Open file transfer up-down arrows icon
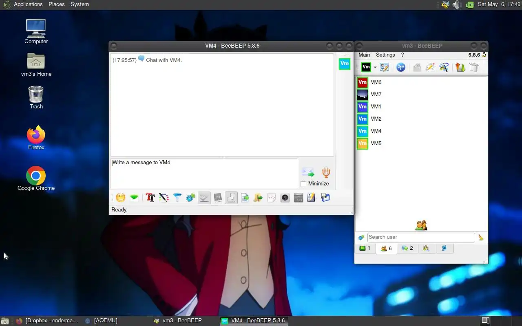The image size is (522, 326). [x=460, y=67]
